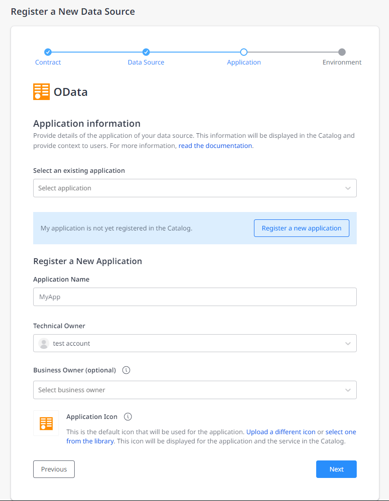Click the Application Icon info icon
The width and height of the screenshot is (389, 501).
(128, 417)
